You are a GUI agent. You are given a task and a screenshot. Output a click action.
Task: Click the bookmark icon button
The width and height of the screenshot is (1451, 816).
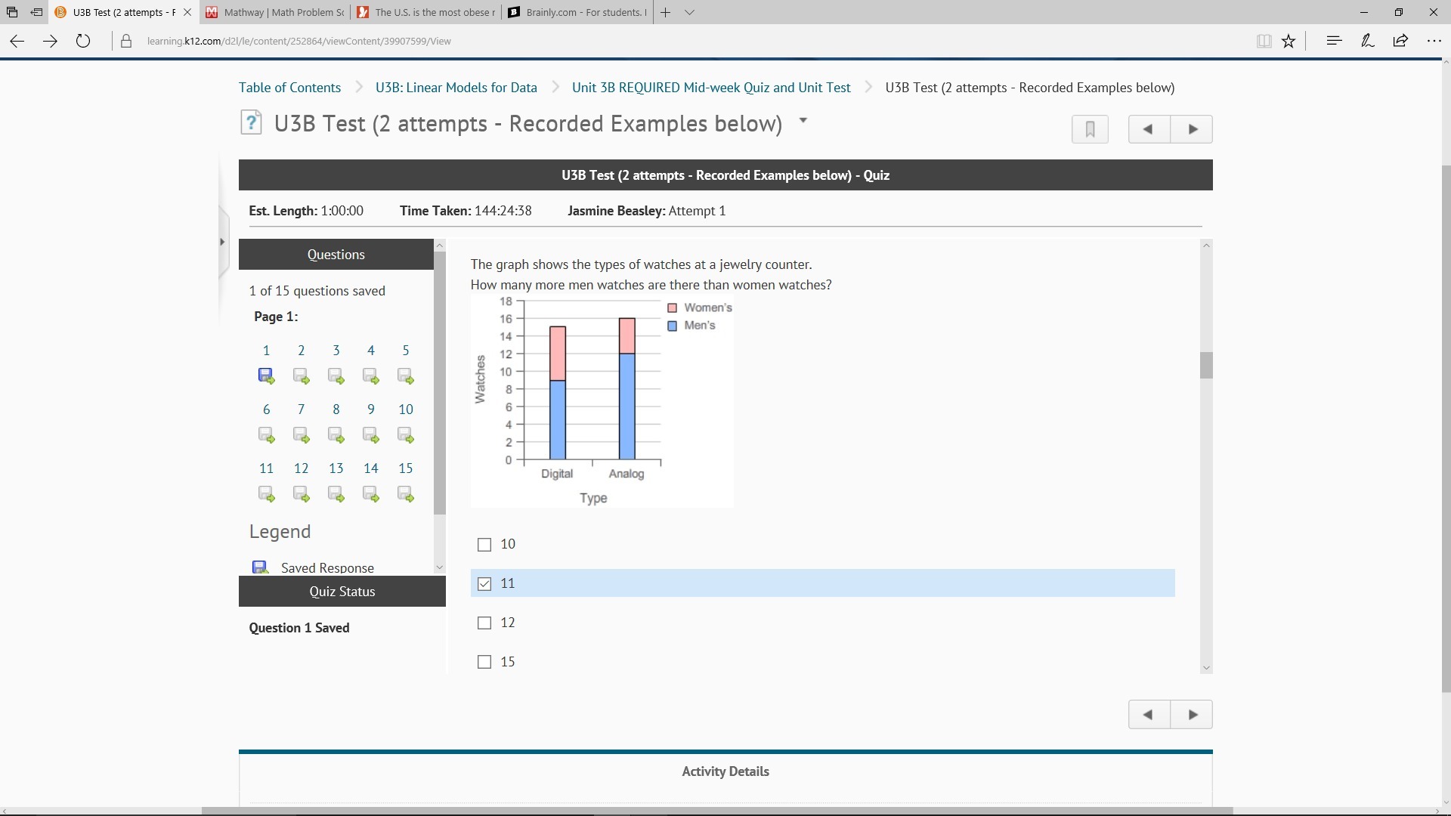1090,129
